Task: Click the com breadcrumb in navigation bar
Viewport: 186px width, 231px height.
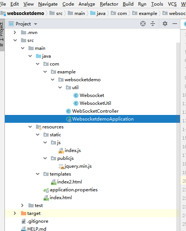Action: click(x=119, y=13)
